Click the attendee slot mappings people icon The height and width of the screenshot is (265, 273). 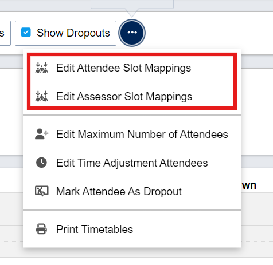coord(42,68)
